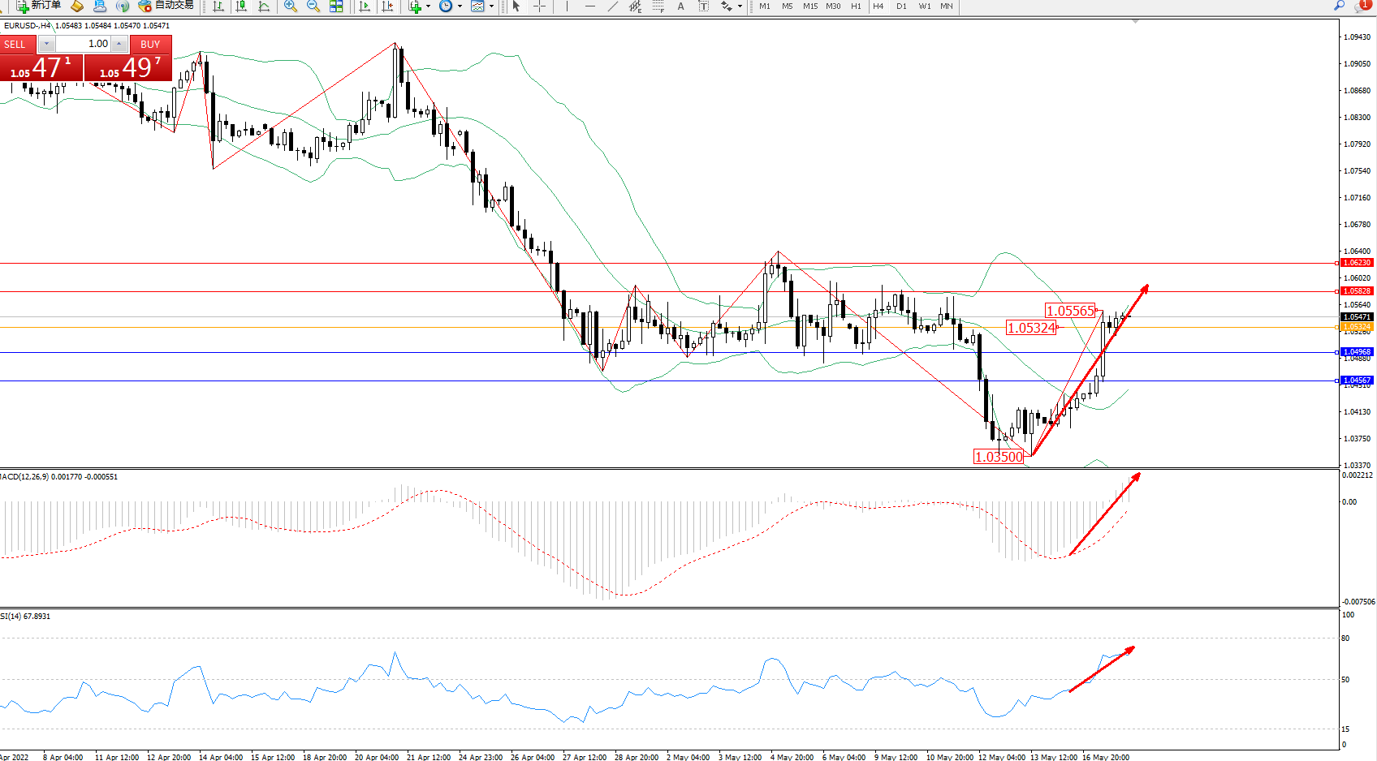The image size is (1377, 761).
Task: Select the horizontal line drawing tool
Action: (590, 6)
